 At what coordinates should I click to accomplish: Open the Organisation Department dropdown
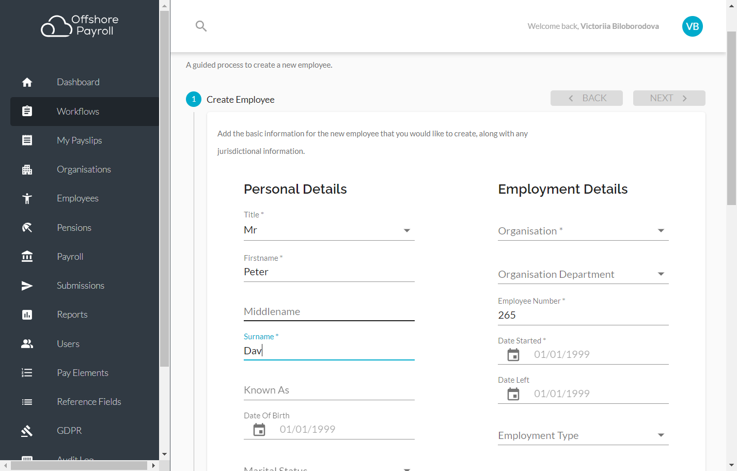pyautogui.click(x=583, y=274)
